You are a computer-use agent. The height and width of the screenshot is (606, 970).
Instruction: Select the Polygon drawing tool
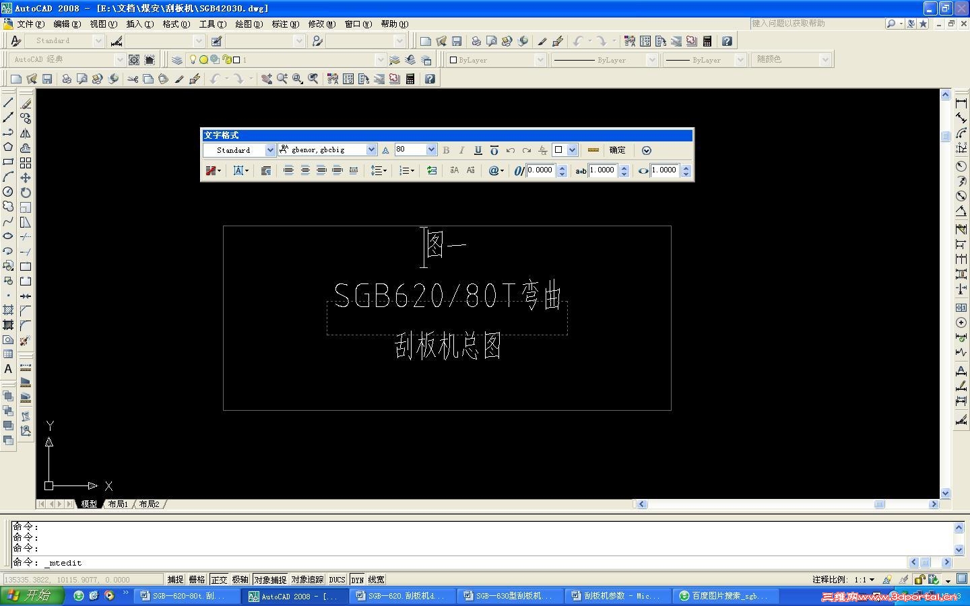tap(8, 147)
